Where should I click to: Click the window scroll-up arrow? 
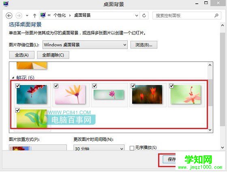[x=223, y=25]
